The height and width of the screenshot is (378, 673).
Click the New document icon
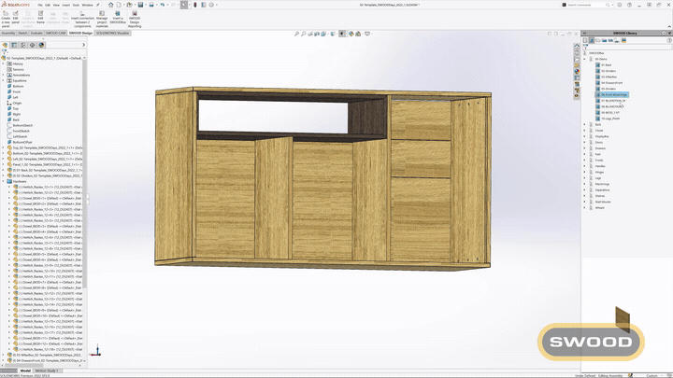(119, 5)
